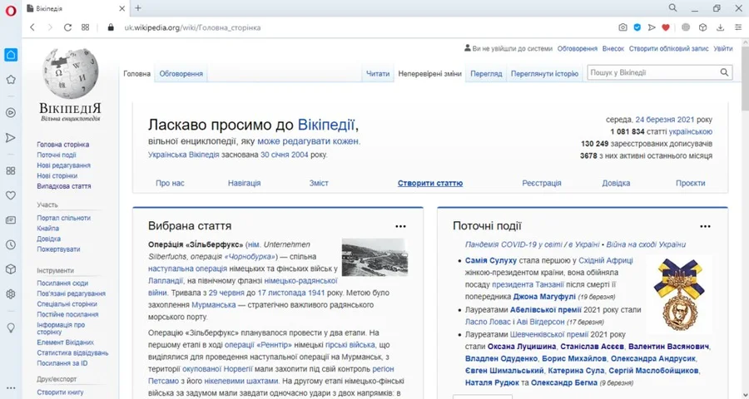
Task: Open extensions cube in toolbar
Action: (x=702, y=27)
